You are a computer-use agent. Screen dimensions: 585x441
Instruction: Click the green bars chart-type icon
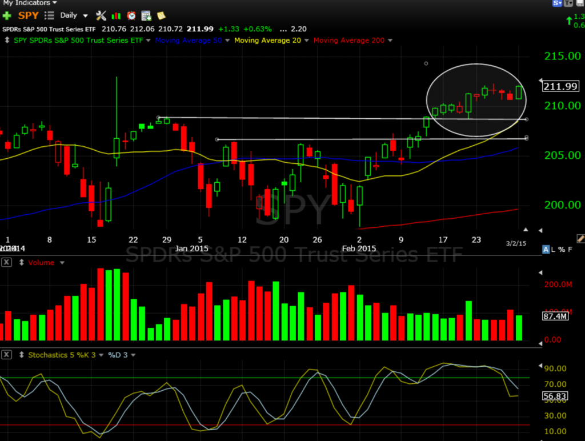click(x=117, y=15)
